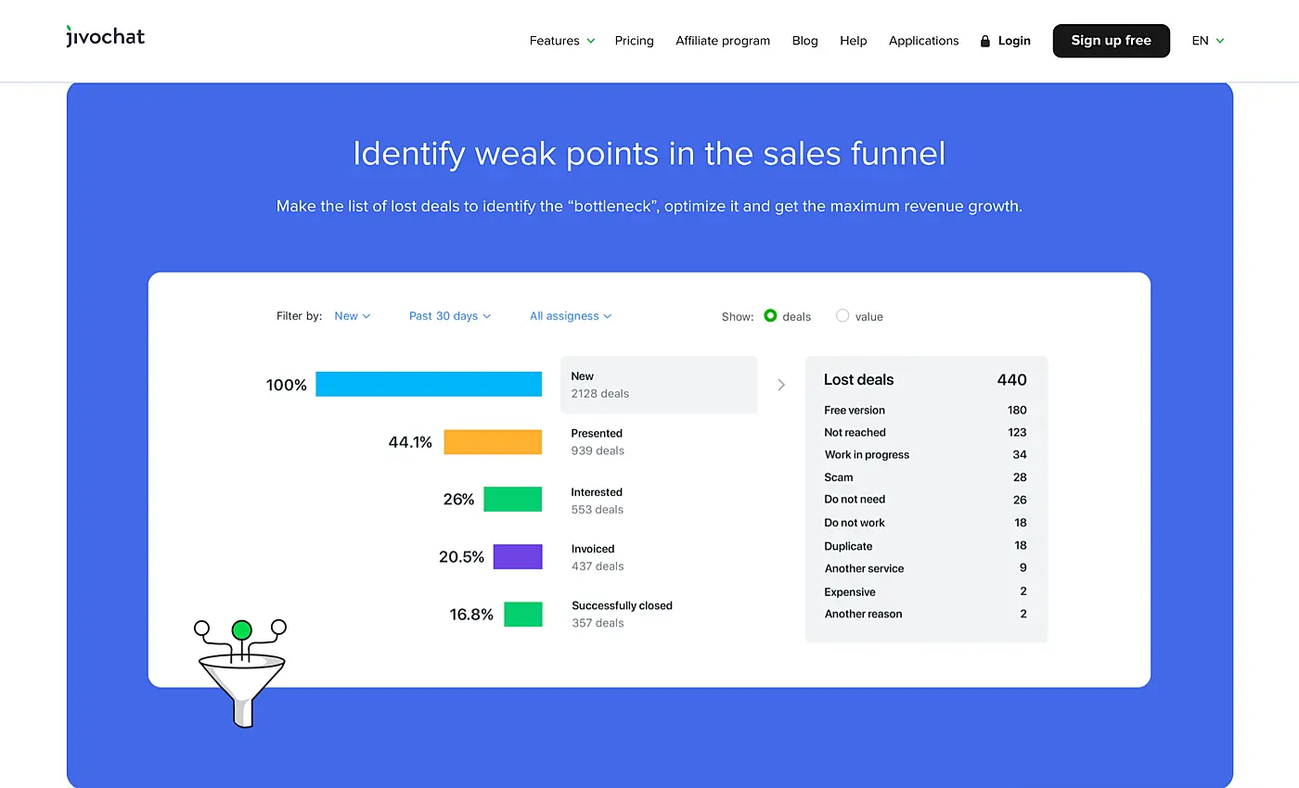The image size is (1299, 788).
Task: Click the lock icon beside Login
Action: click(984, 40)
